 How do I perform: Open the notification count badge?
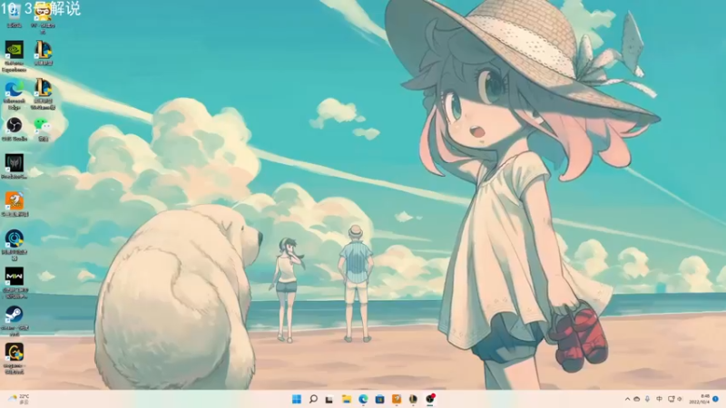click(x=716, y=399)
